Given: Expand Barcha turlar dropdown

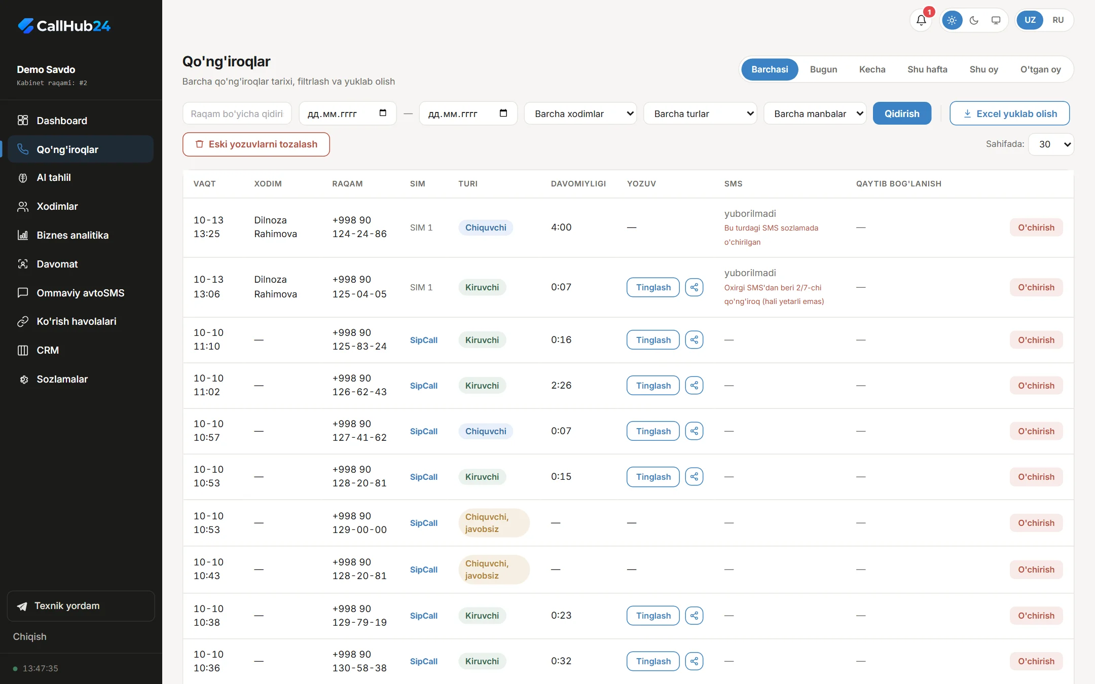Looking at the screenshot, I should [x=700, y=113].
